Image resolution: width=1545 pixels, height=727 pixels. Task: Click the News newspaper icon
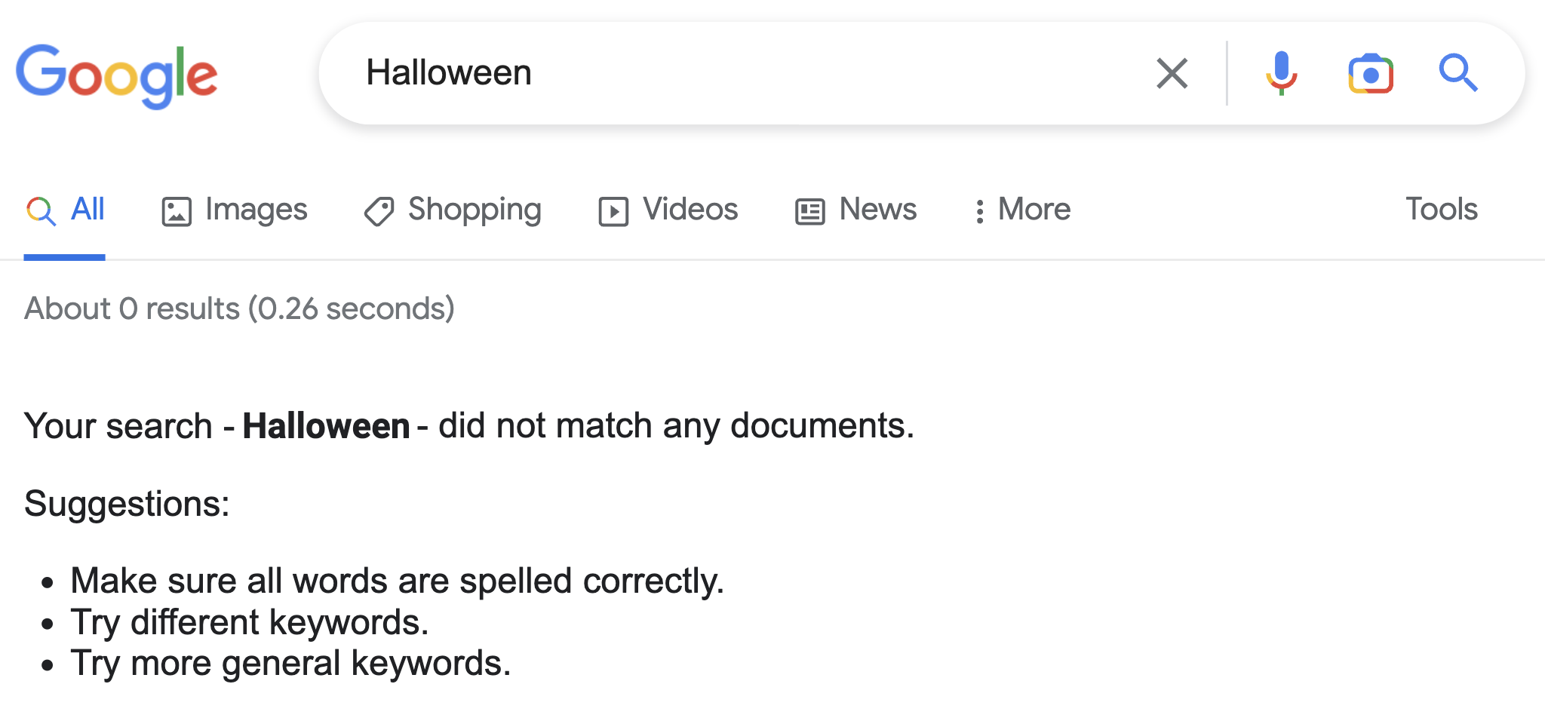810,211
